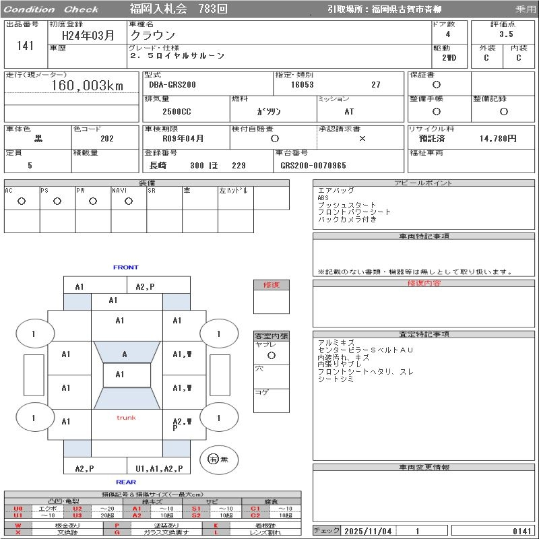The image size is (539, 539).
Task: Select the circled 1 on the left front wheel
Action: [34, 334]
